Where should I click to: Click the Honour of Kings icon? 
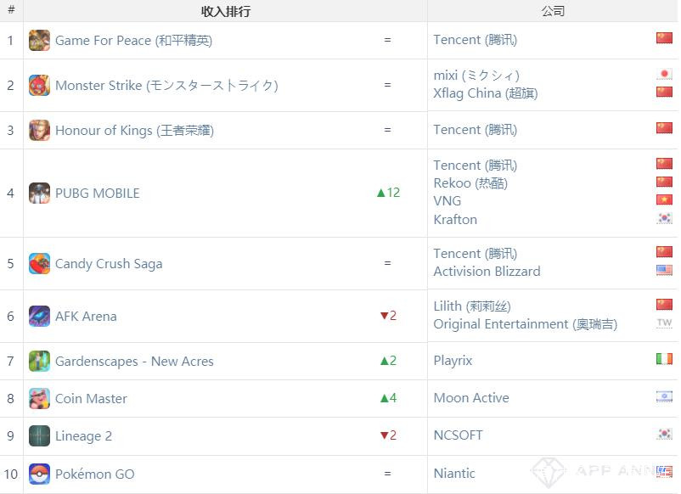pos(39,130)
